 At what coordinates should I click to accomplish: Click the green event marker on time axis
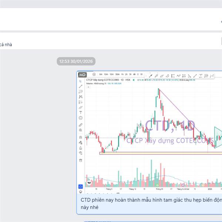click(157, 185)
